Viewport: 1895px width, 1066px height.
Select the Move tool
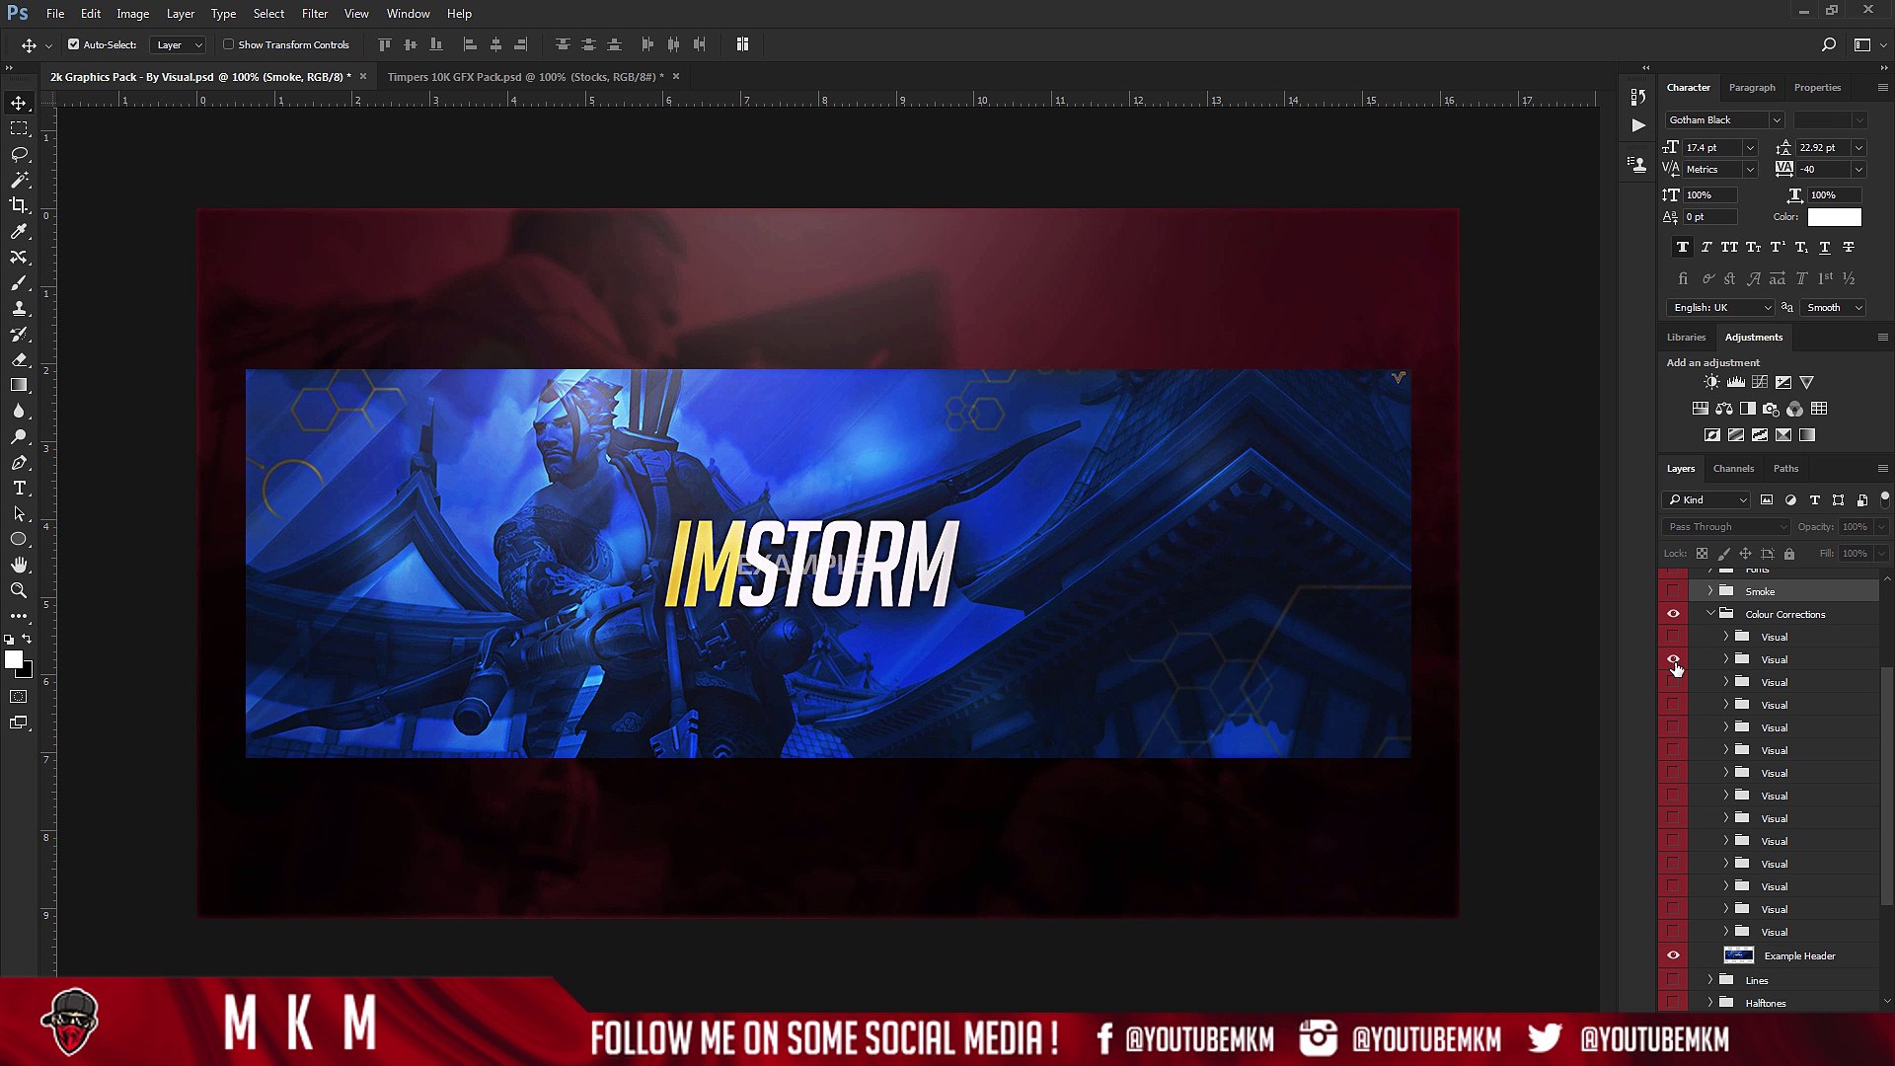19,103
